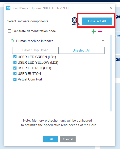Toggle the USER BUTTON checkbox

[15, 74]
